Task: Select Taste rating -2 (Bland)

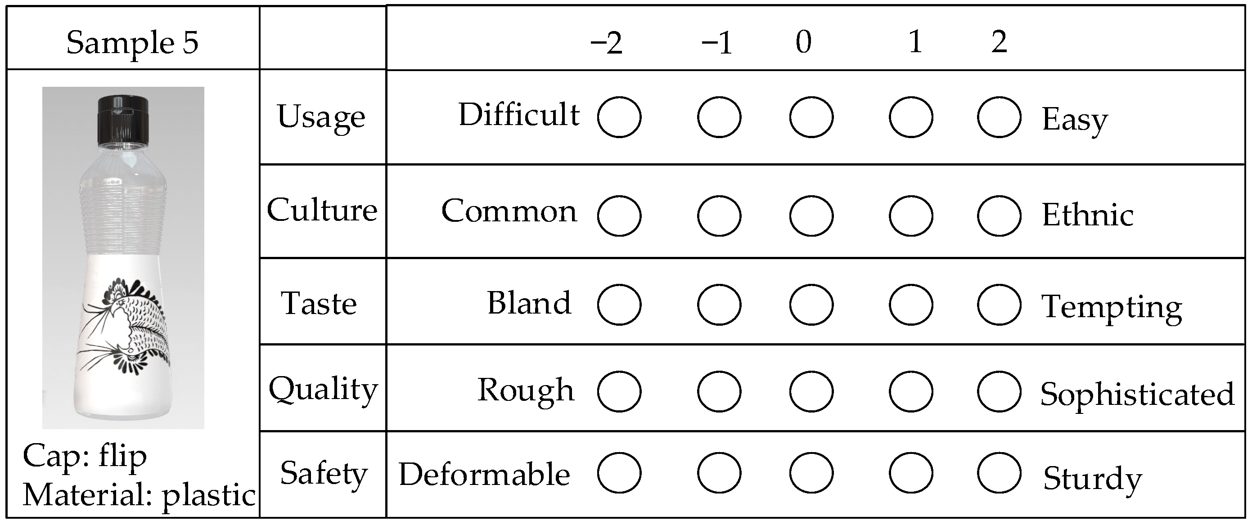Action: pyautogui.click(x=619, y=305)
